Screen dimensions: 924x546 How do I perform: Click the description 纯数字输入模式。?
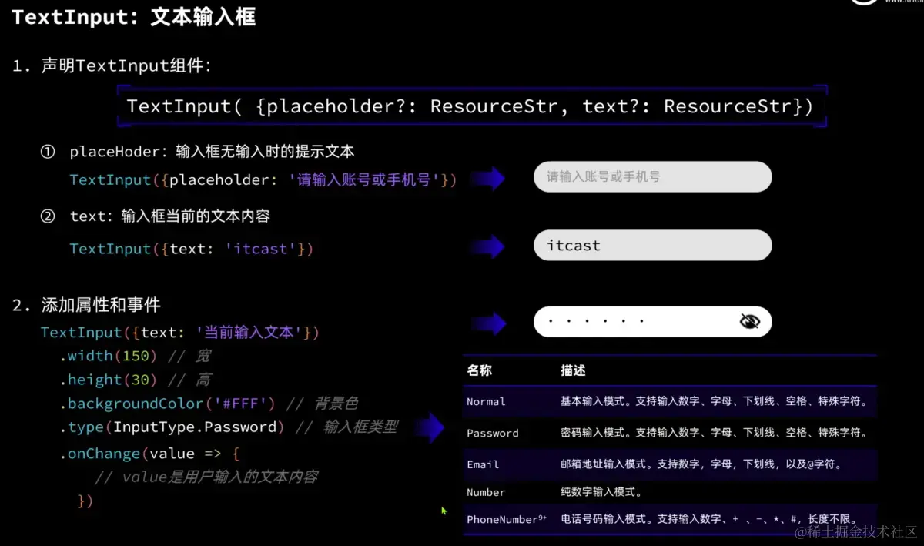pyautogui.click(x=601, y=492)
